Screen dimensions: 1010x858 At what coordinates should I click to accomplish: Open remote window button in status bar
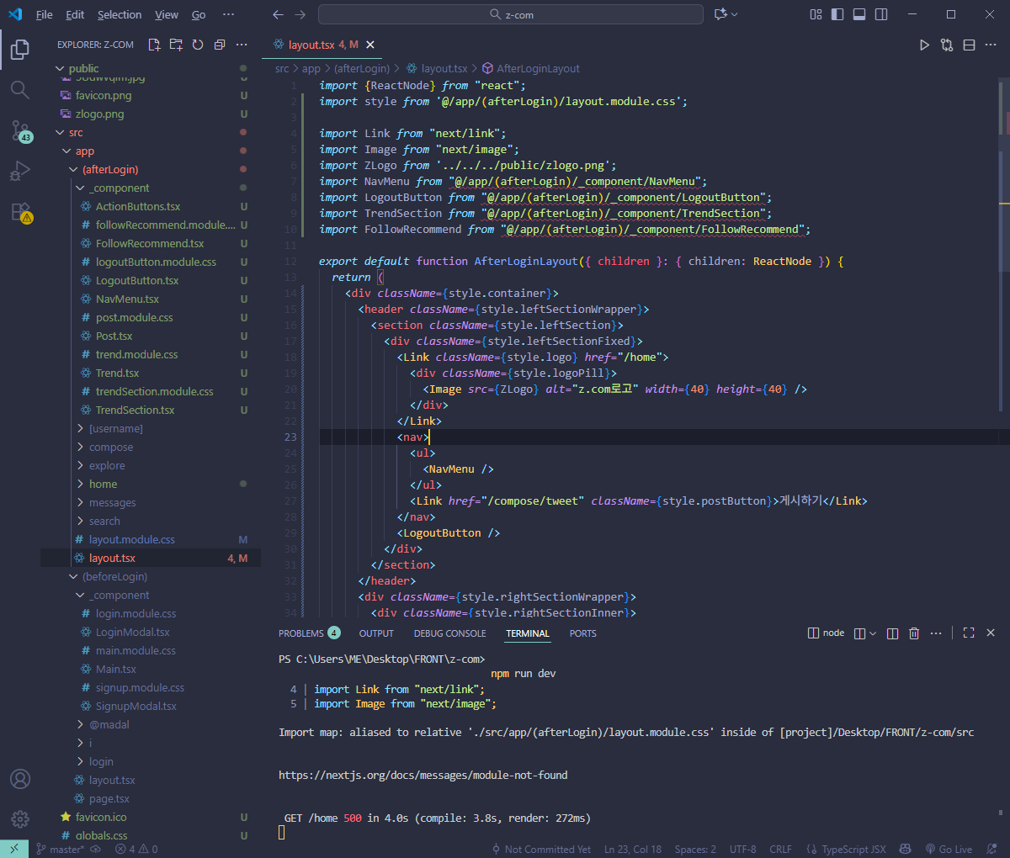tap(14, 850)
